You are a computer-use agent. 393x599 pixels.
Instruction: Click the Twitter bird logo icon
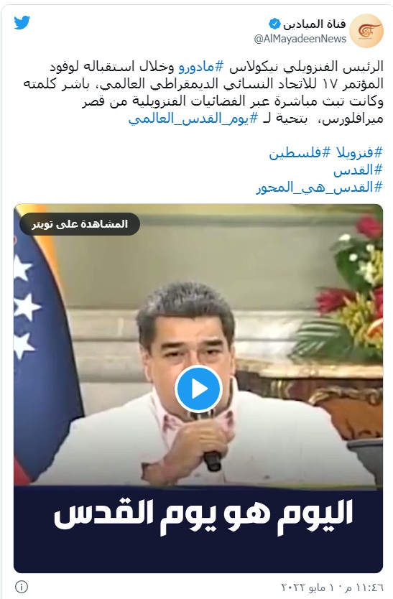click(x=22, y=22)
